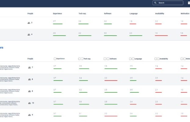Click the People header of the lower table
Image resolution: width=190 pixels, height=122 pixels.
click(30, 59)
